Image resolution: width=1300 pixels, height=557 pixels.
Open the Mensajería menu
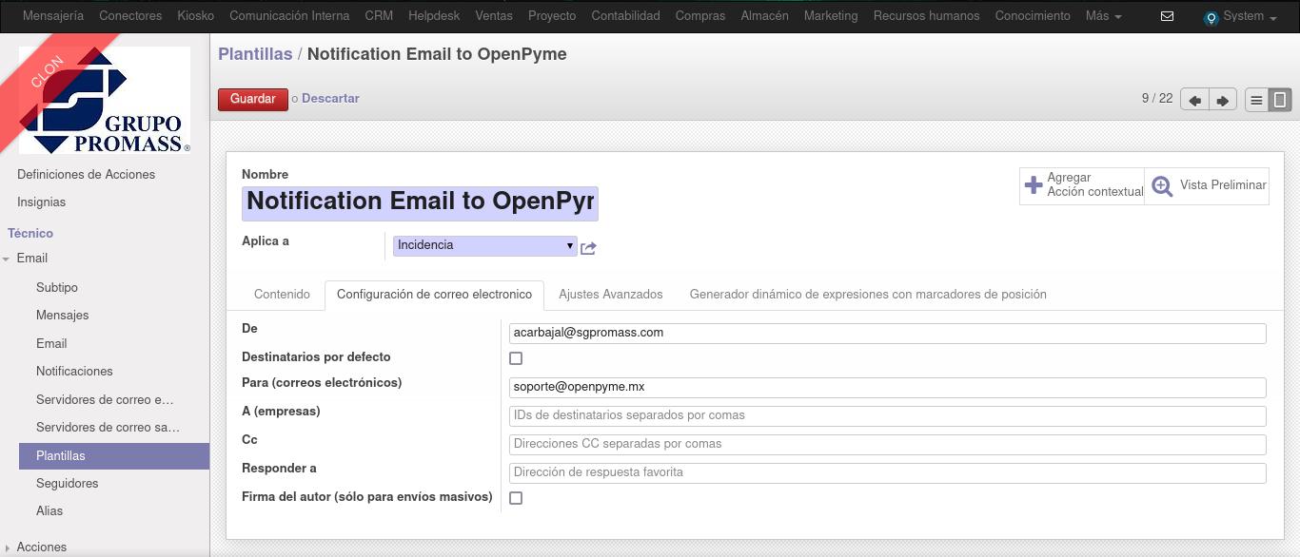click(x=53, y=16)
